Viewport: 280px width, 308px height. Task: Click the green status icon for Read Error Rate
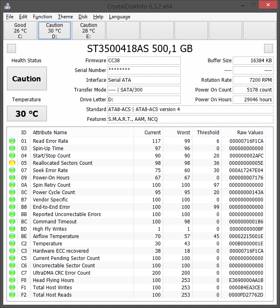12,141
